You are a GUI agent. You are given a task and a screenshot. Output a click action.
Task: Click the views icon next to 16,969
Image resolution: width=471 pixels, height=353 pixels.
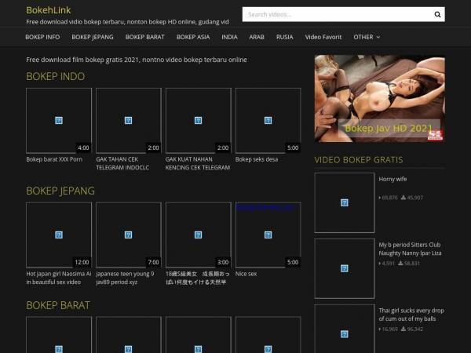click(x=380, y=329)
